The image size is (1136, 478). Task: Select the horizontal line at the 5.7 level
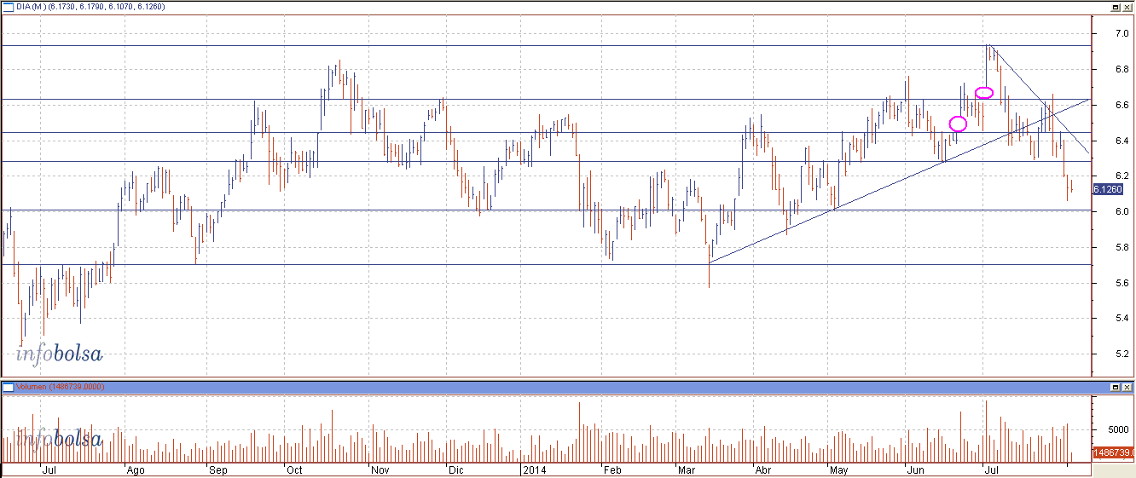(x=341, y=264)
